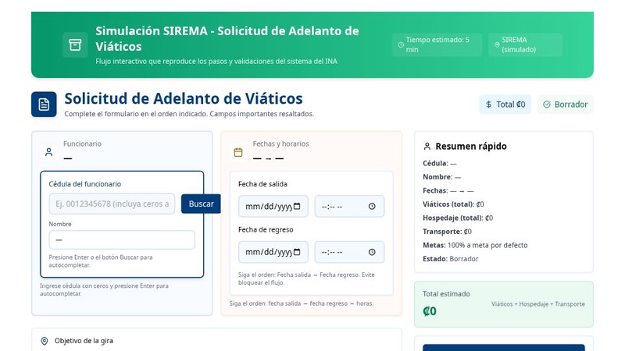Click the person icon beside Resumen rápido
Viewport: 625px width, 351px height.
[x=427, y=147]
